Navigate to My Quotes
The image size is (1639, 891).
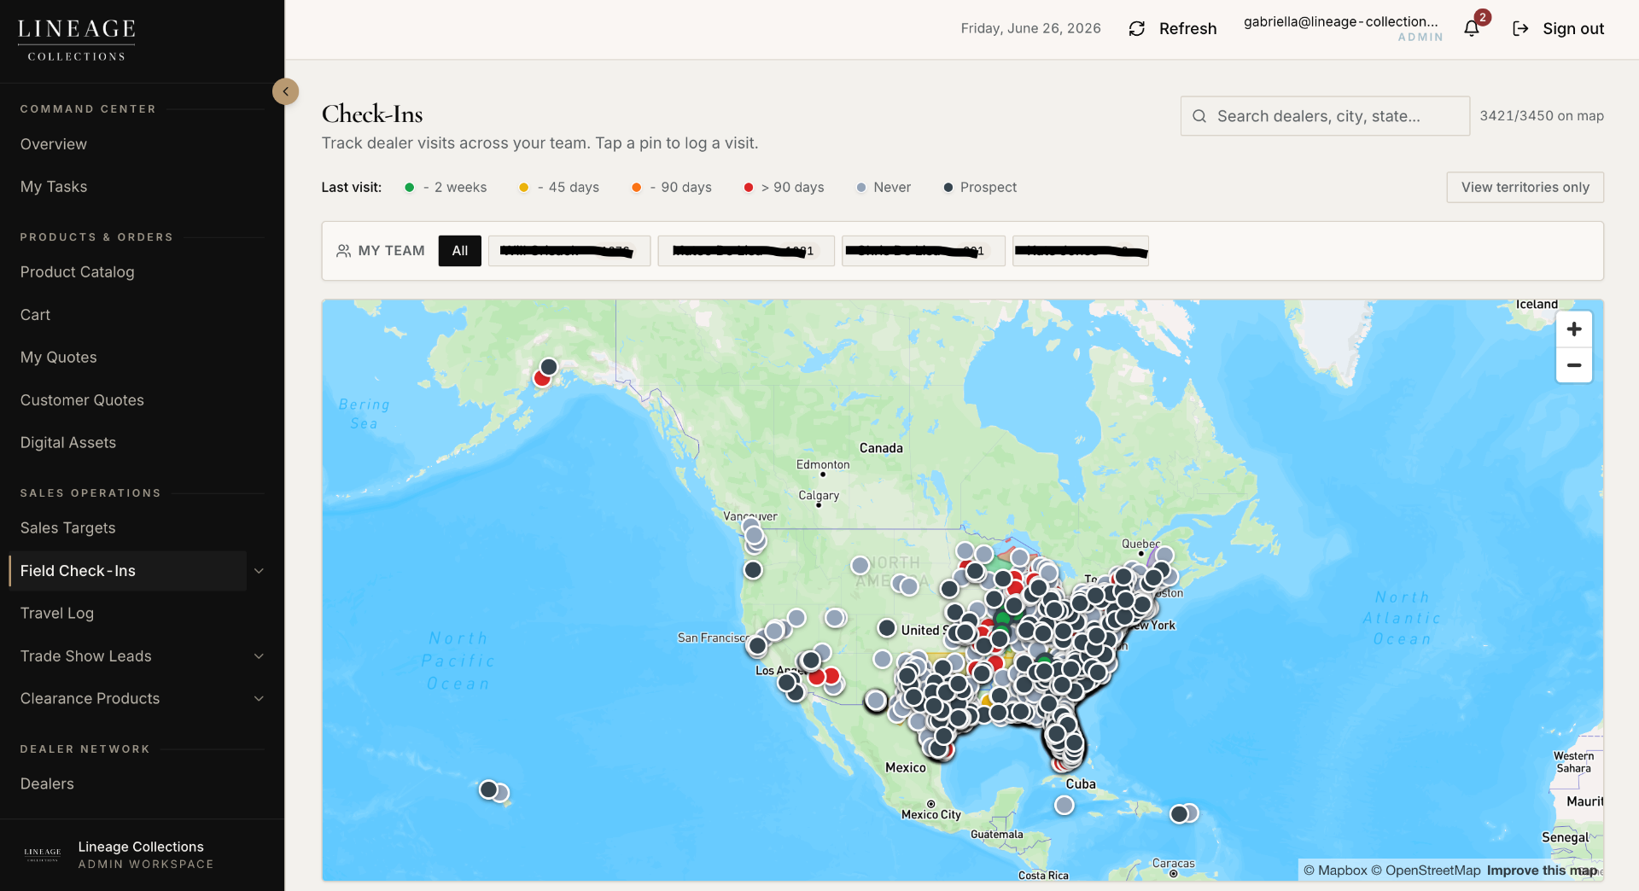click(58, 358)
